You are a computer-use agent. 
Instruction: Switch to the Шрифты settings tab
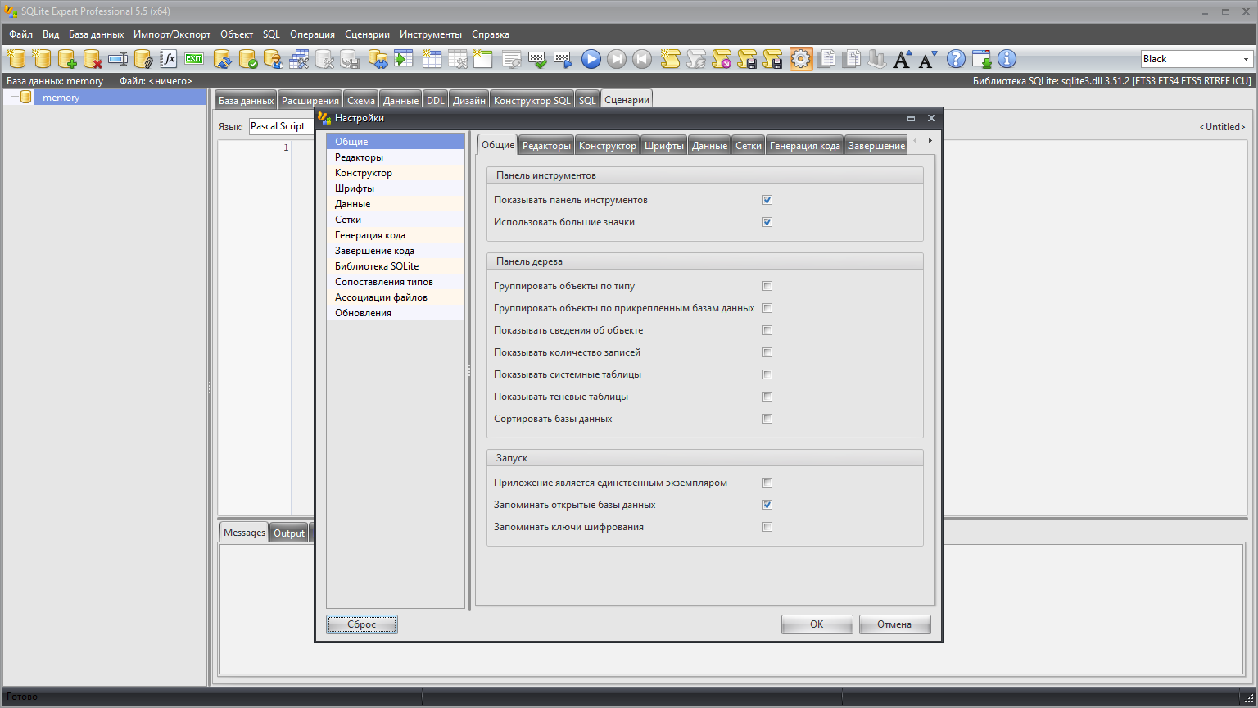click(663, 146)
